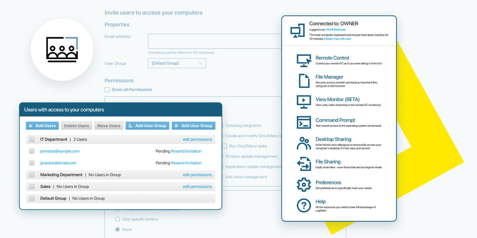Image resolution: width=477 pixels, height=238 pixels.
Task: Open the File Manager title in the menu
Action: 329,77
